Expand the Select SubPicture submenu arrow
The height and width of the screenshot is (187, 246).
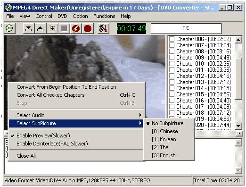click(140, 123)
